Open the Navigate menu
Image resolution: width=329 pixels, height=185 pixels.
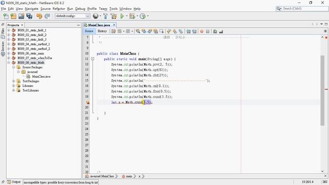click(x=31, y=9)
